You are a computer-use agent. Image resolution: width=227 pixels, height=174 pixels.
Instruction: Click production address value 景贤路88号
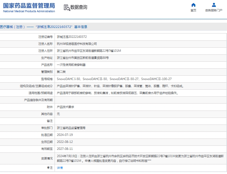coord(83,58)
